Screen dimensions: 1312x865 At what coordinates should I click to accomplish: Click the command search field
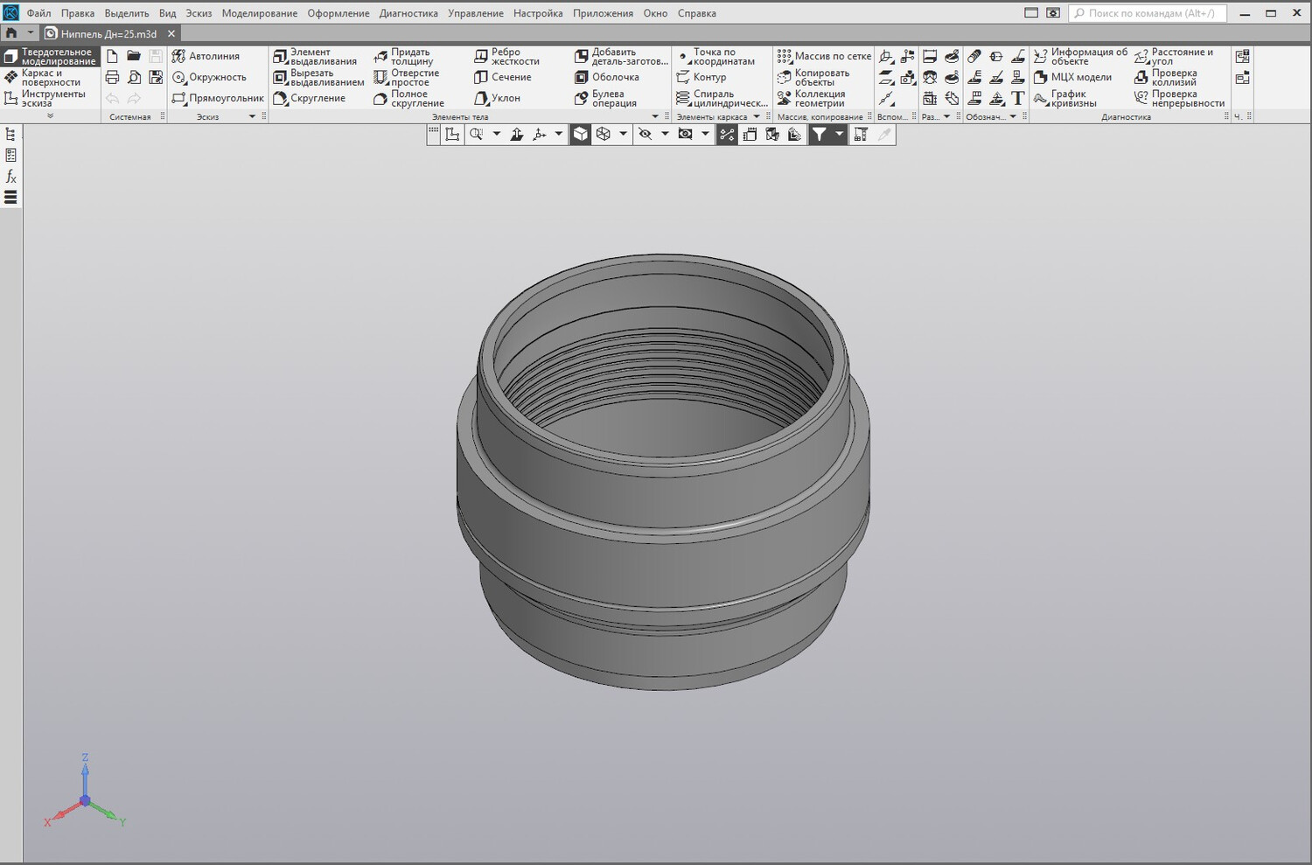pos(1148,13)
